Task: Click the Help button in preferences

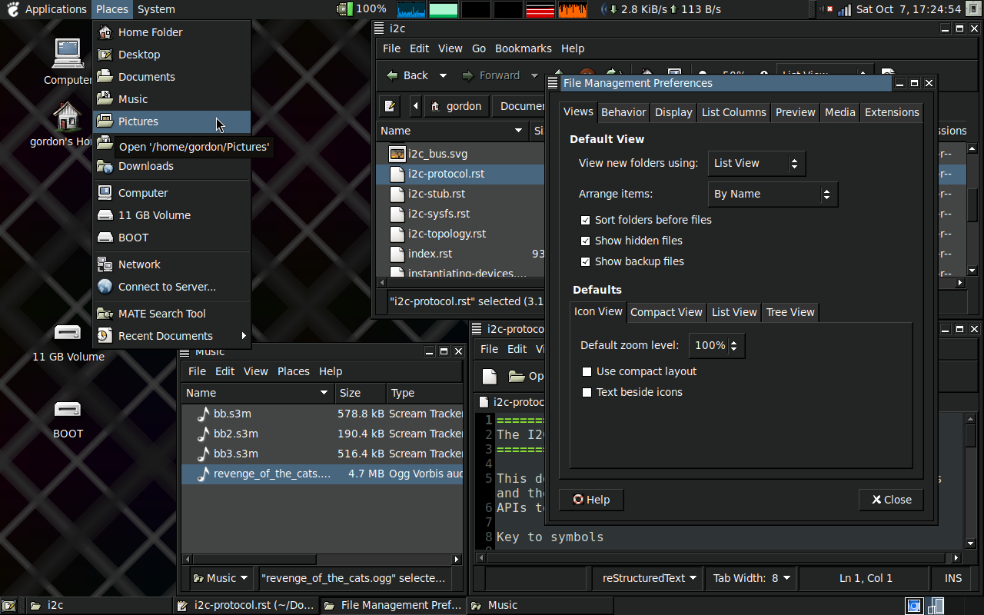Action: coord(591,500)
